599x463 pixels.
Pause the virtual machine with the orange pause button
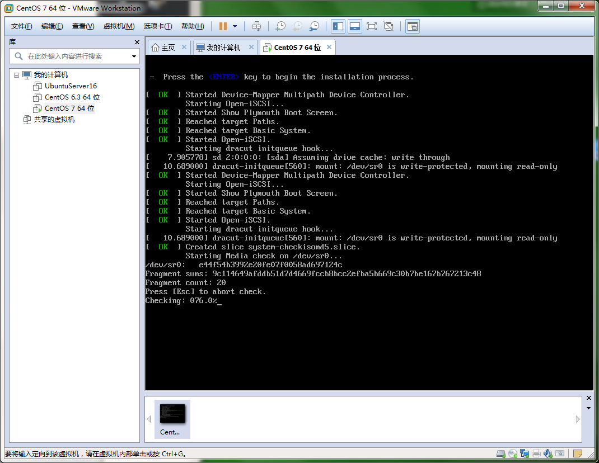coord(223,26)
